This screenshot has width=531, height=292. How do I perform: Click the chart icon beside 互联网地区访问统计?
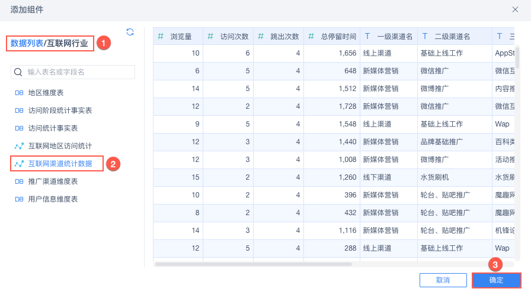point(18,146)
